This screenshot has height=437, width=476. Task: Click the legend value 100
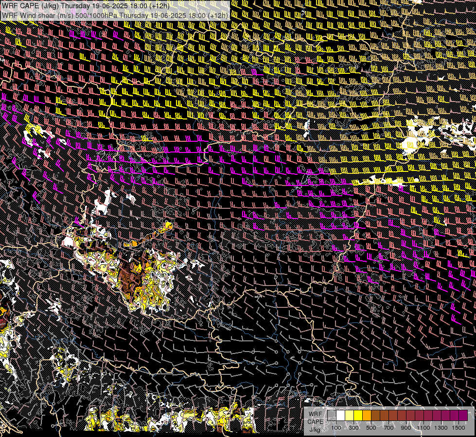[336, 428]
